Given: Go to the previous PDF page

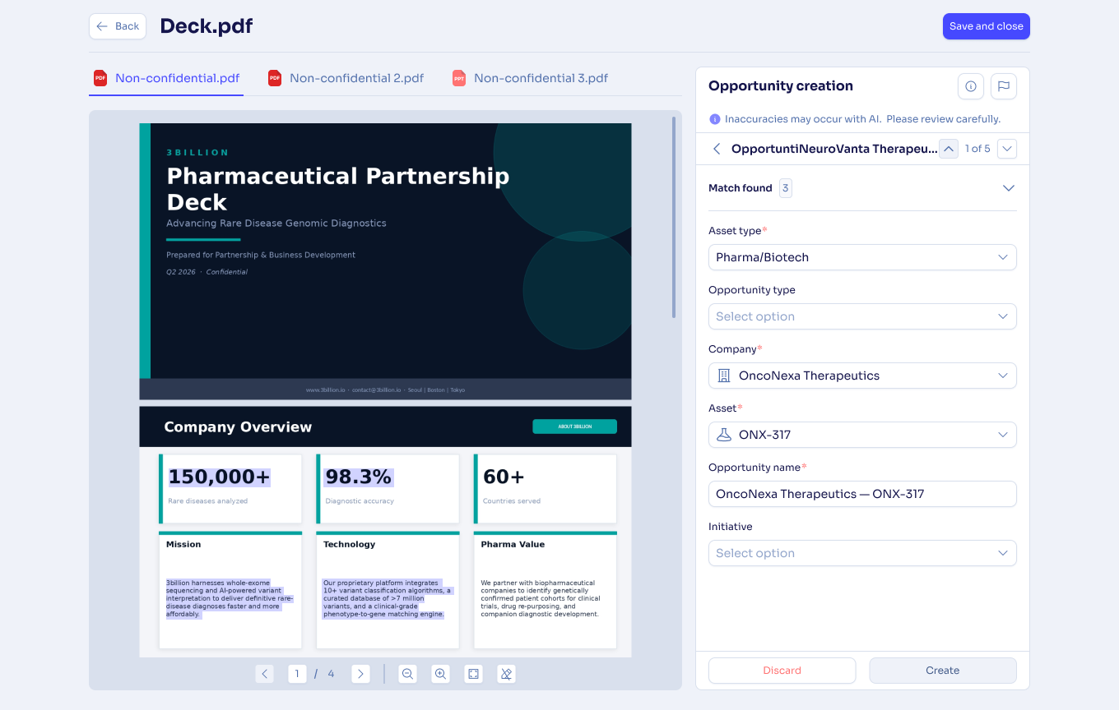Looking at the screenshot, I should [264, 674].
